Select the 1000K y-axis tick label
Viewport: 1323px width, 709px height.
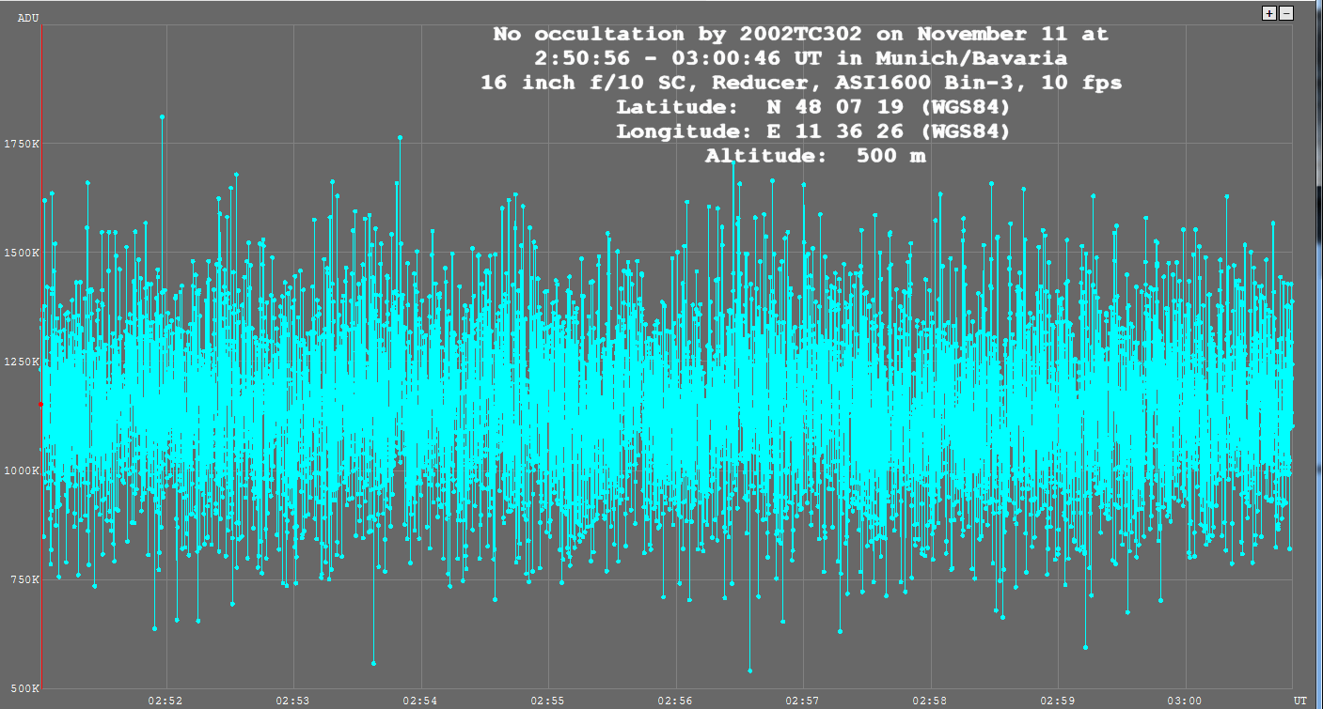(x=21, y=470)
